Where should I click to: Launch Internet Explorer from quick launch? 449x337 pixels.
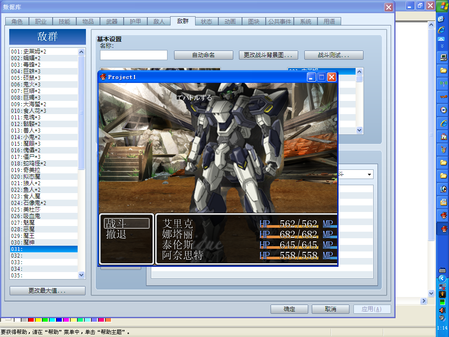point(442,29)
